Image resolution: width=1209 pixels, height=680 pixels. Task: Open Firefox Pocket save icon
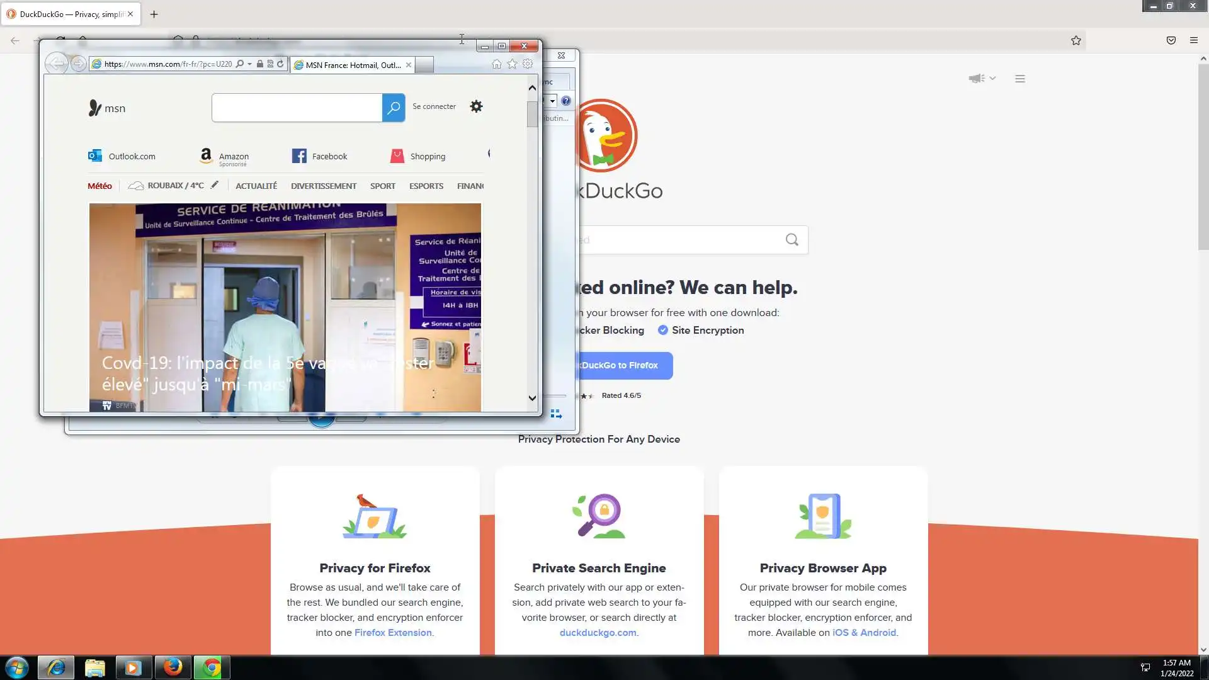[x=1171, y=40]
